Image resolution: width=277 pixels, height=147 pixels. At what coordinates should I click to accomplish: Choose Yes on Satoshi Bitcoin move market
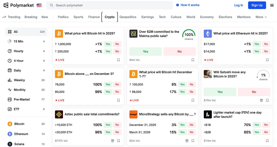click(x=220, y=92)
